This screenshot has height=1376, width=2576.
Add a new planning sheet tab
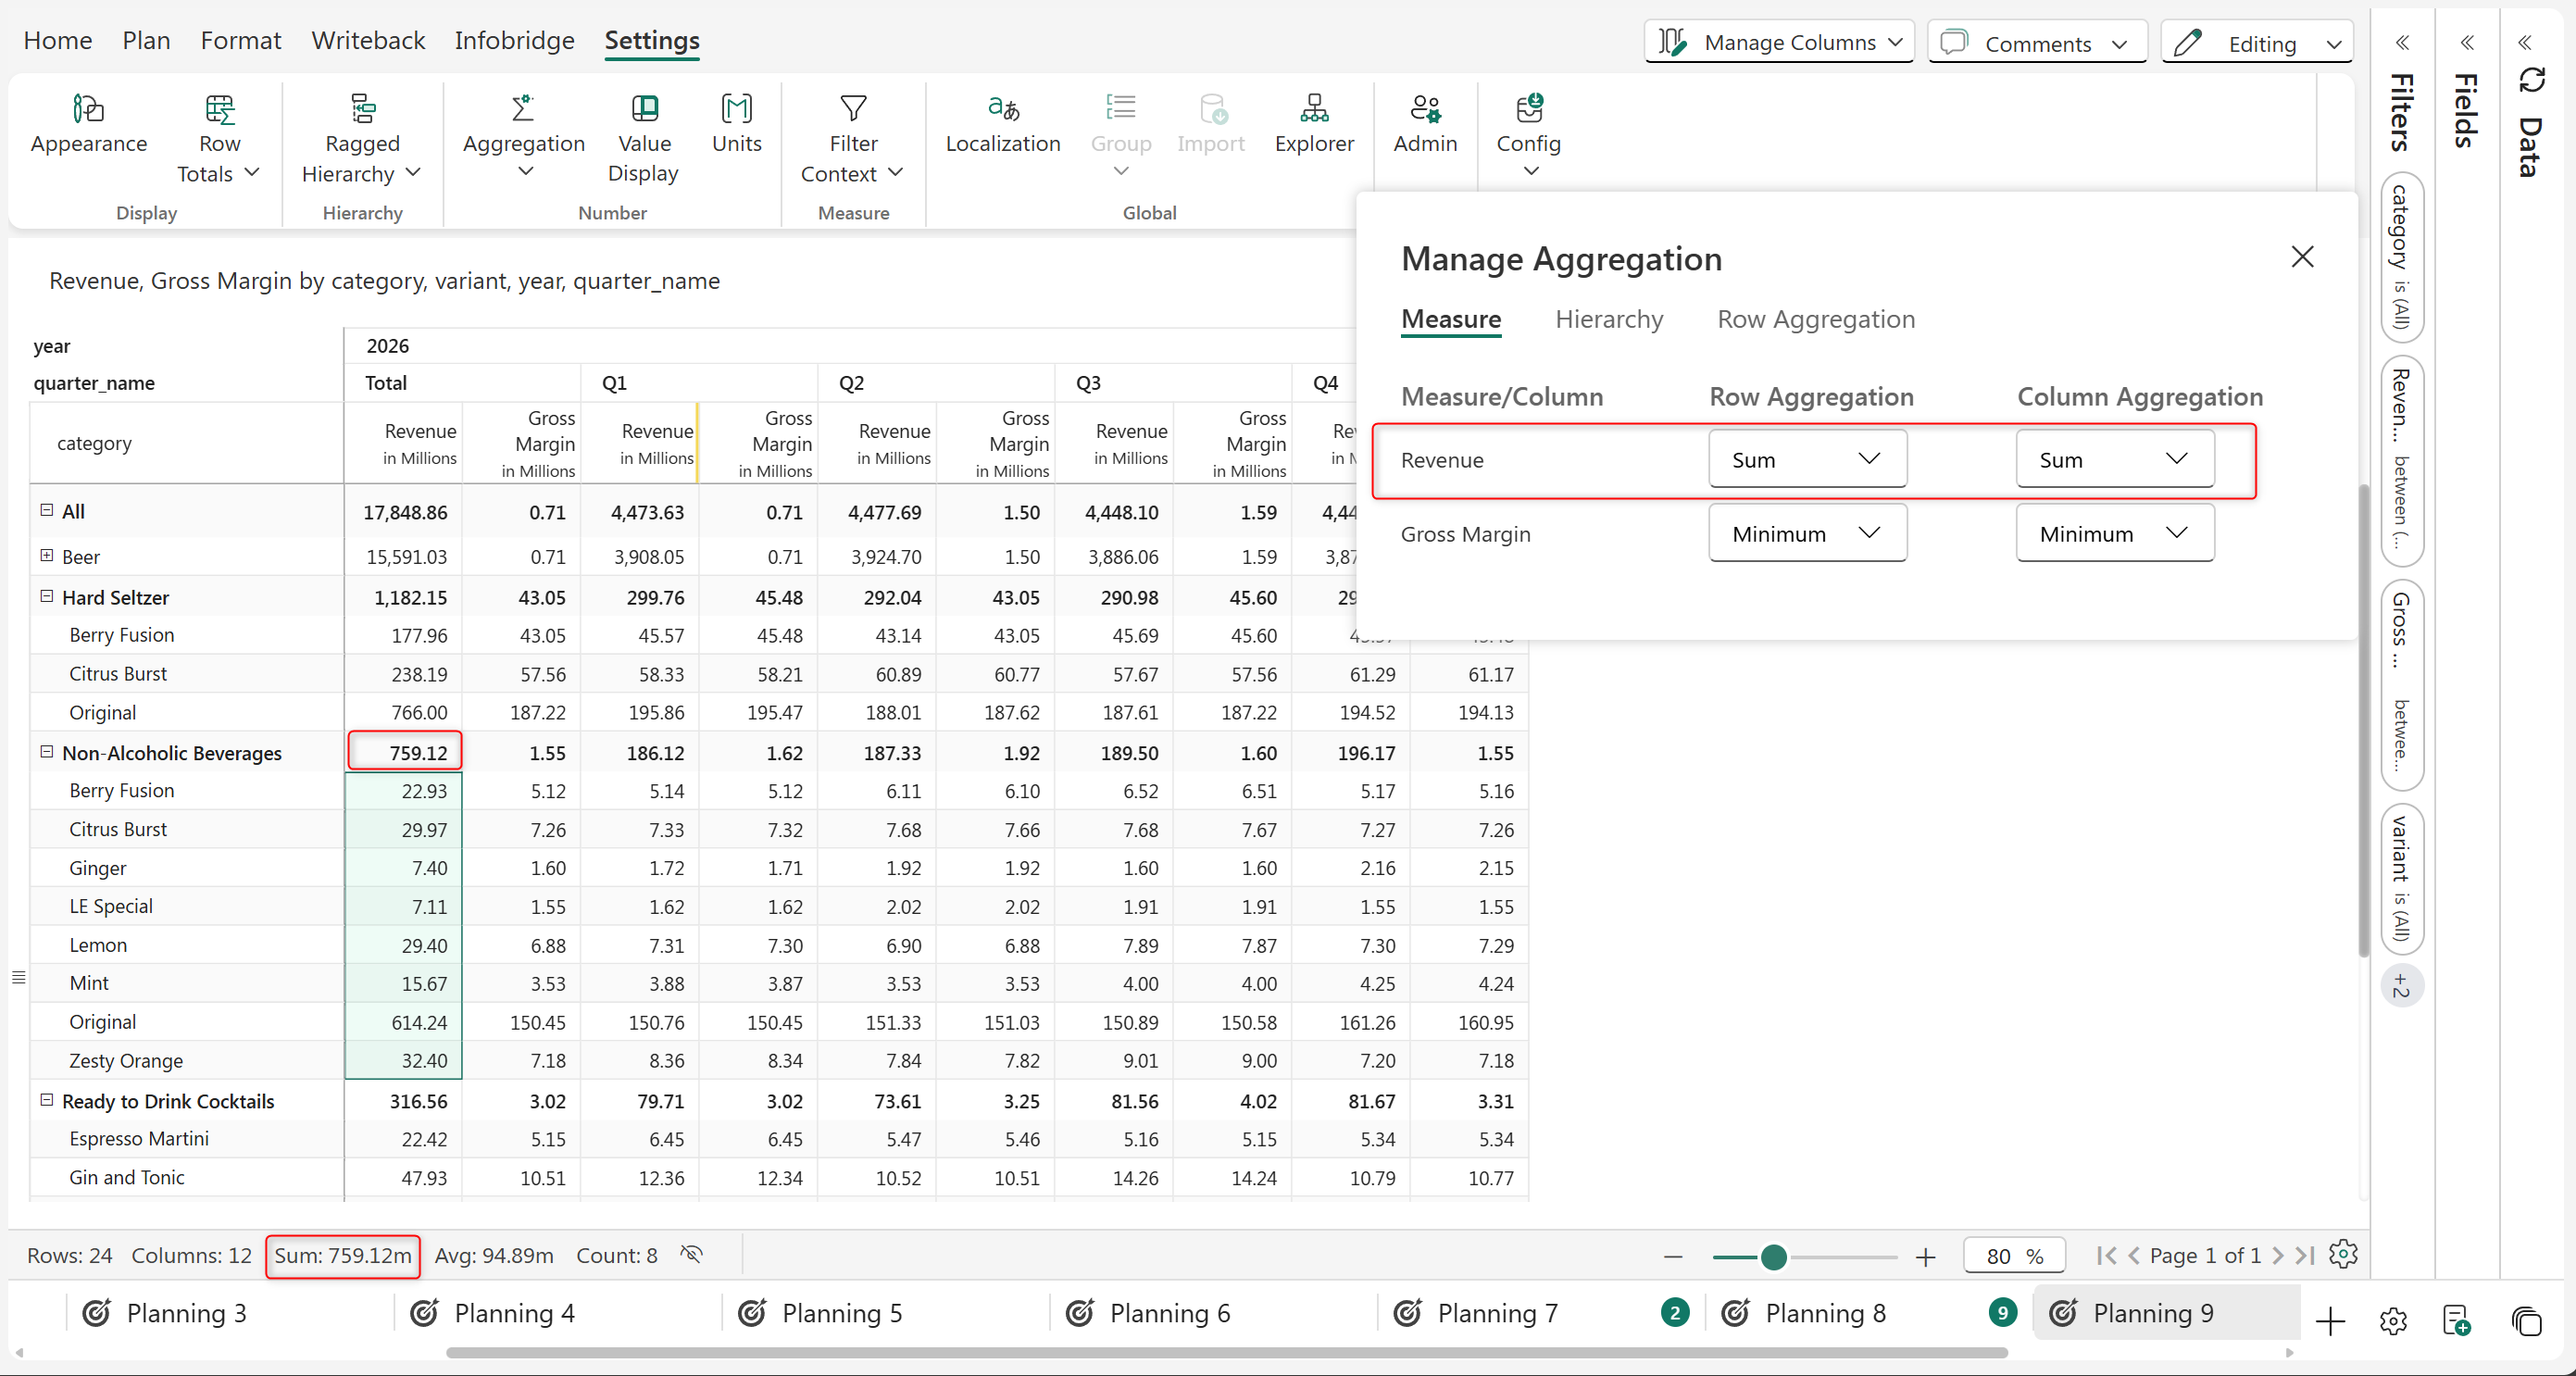pyautogui.click(x=2330, y=1321)
